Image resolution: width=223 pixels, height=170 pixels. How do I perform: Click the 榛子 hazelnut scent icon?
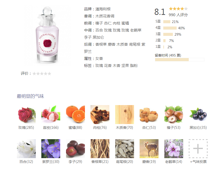(174, 114)
